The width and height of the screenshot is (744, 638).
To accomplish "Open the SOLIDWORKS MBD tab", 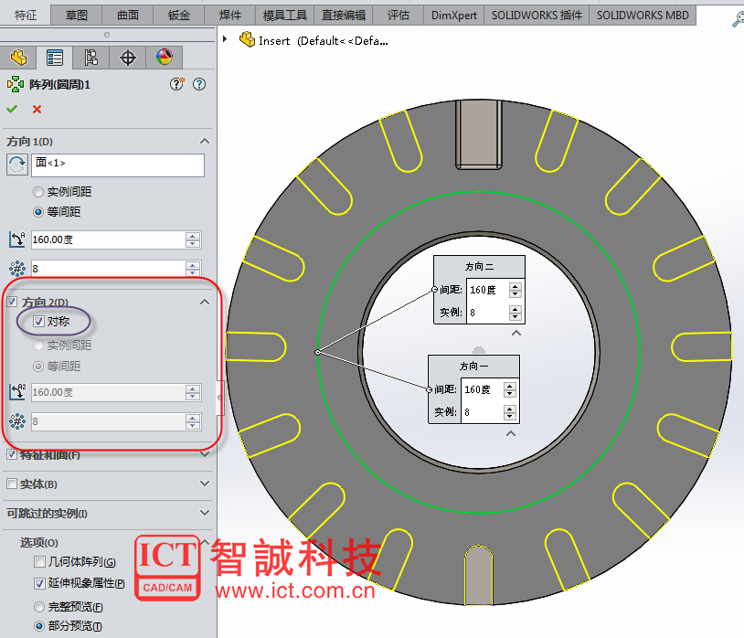I will point(643,16).
